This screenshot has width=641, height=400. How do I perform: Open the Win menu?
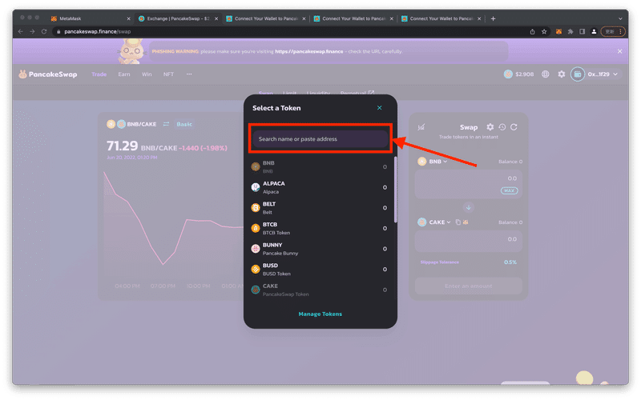(147, 74)
